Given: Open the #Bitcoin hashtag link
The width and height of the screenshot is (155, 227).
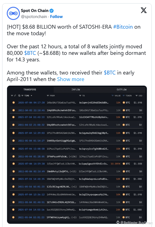Looking at the screenshot, I should point(123,27).
